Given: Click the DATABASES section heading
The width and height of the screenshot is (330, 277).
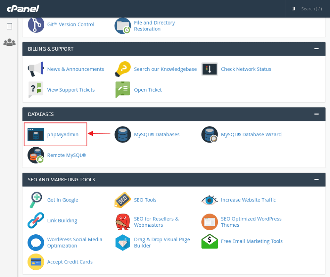Looking at the screenshot, I should (41, 114).
